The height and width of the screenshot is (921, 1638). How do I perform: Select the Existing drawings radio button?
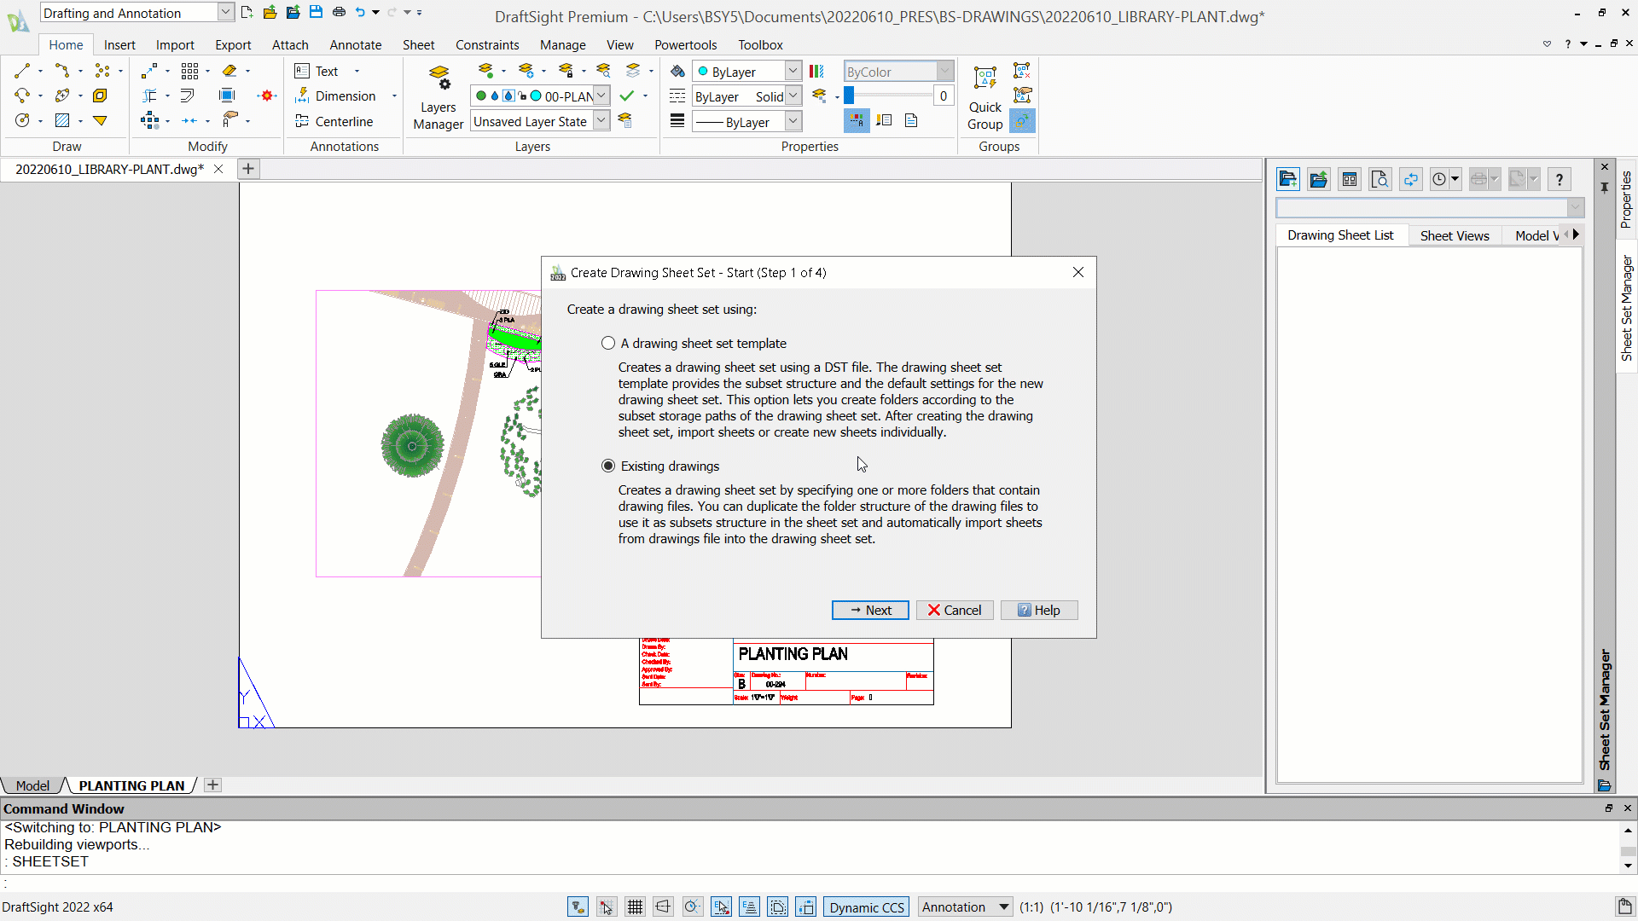point(608,466)
